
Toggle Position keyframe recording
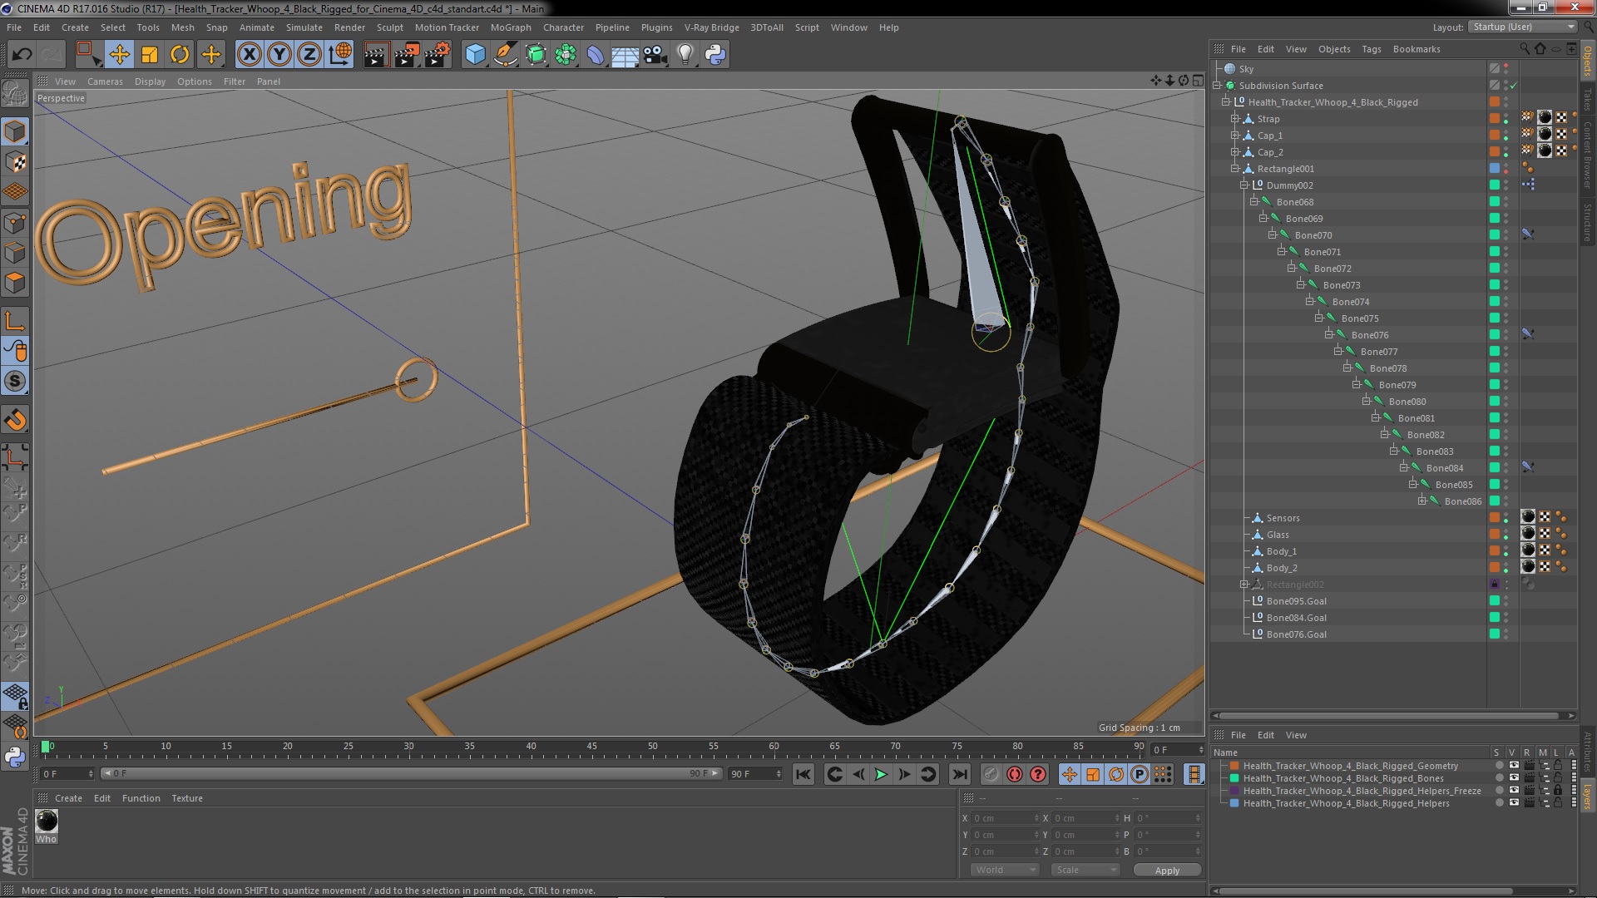coord(1070,775)
